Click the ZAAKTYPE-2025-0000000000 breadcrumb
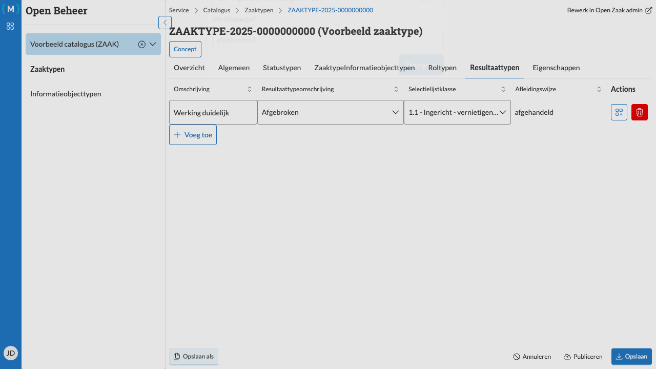 [331, 10]
